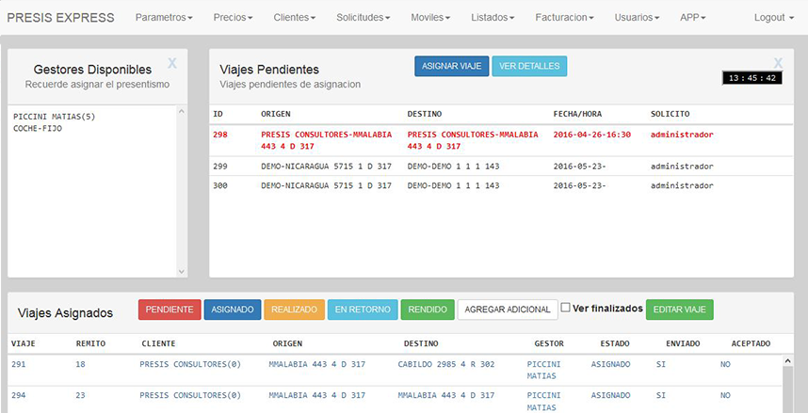Click the PRESIS EXPRESS brand link
Viewport: 808px width, 413px height.
(60, 18)
